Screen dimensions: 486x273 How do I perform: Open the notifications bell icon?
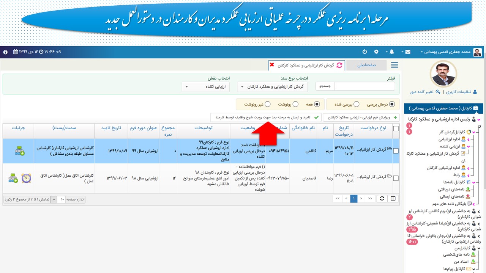coord(391,52)
